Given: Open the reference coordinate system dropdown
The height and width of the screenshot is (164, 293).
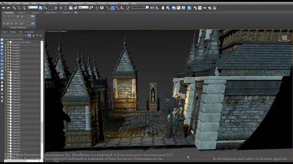Looking at the screenshot, I should (83, 7).
